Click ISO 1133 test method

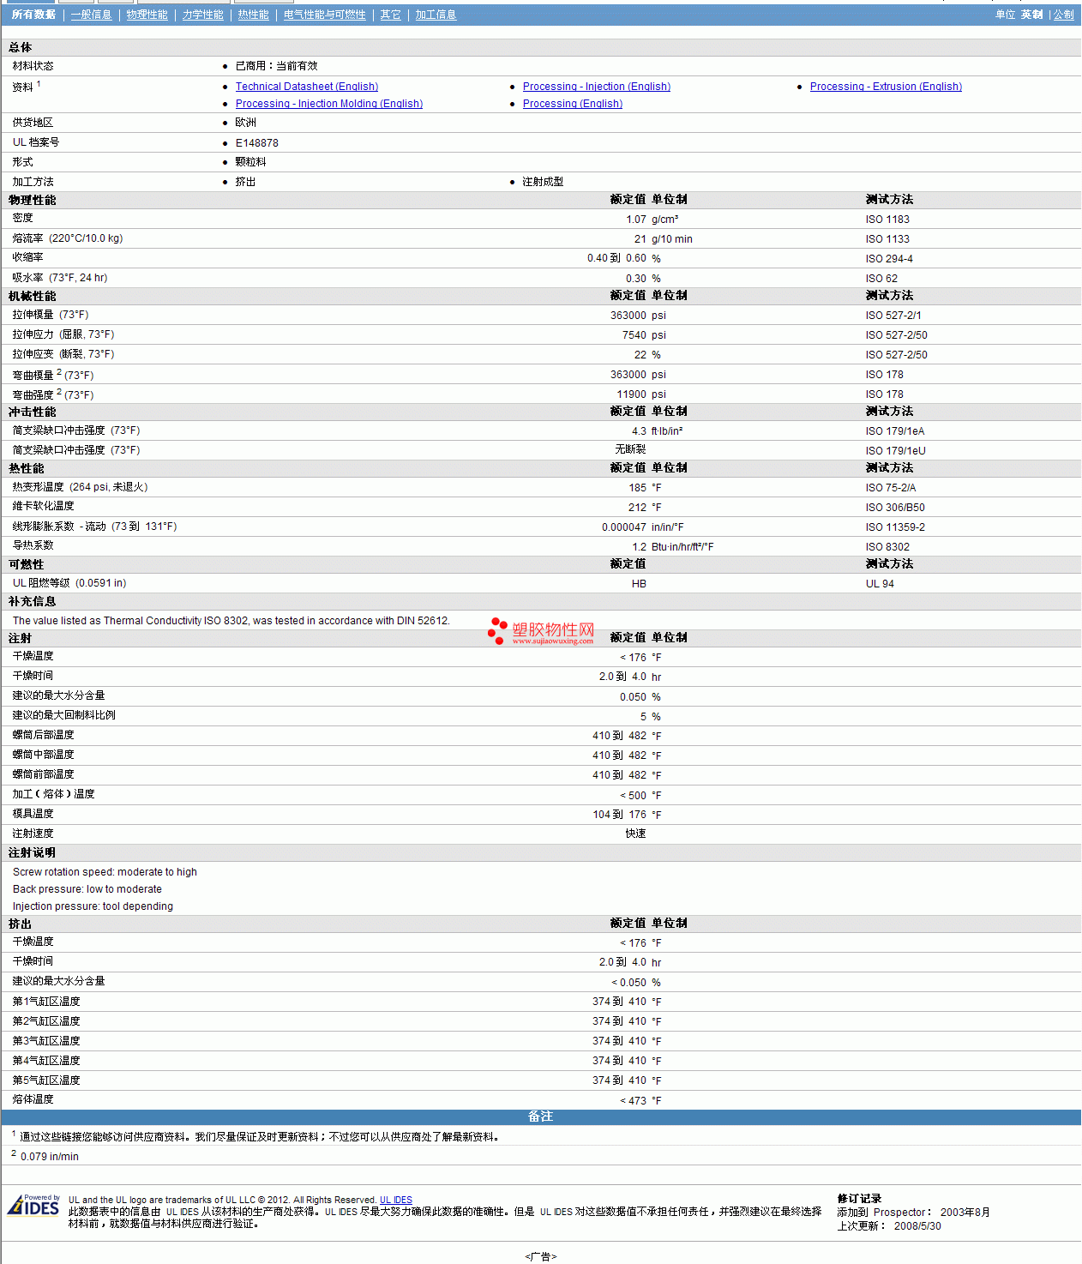point(887,239)
